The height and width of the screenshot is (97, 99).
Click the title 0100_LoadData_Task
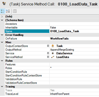78,4
